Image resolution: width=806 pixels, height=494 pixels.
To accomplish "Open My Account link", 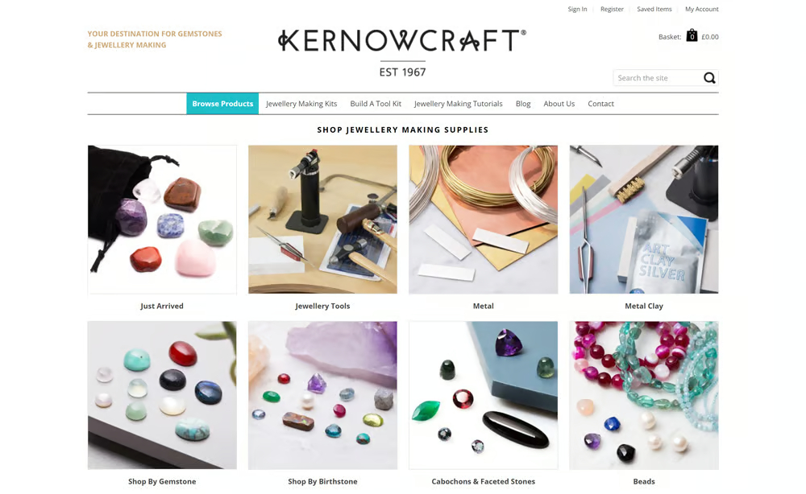I will point(702,9).
